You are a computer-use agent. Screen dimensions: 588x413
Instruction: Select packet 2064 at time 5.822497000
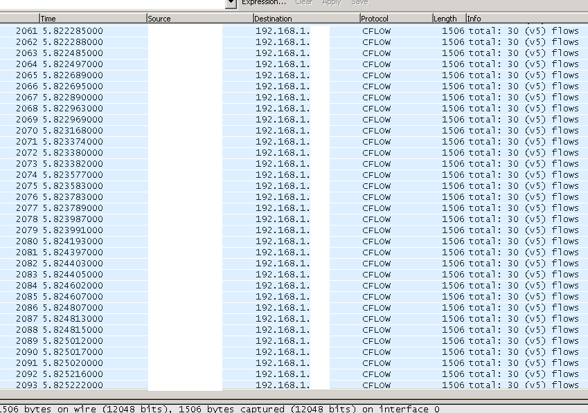coord(294,64)
